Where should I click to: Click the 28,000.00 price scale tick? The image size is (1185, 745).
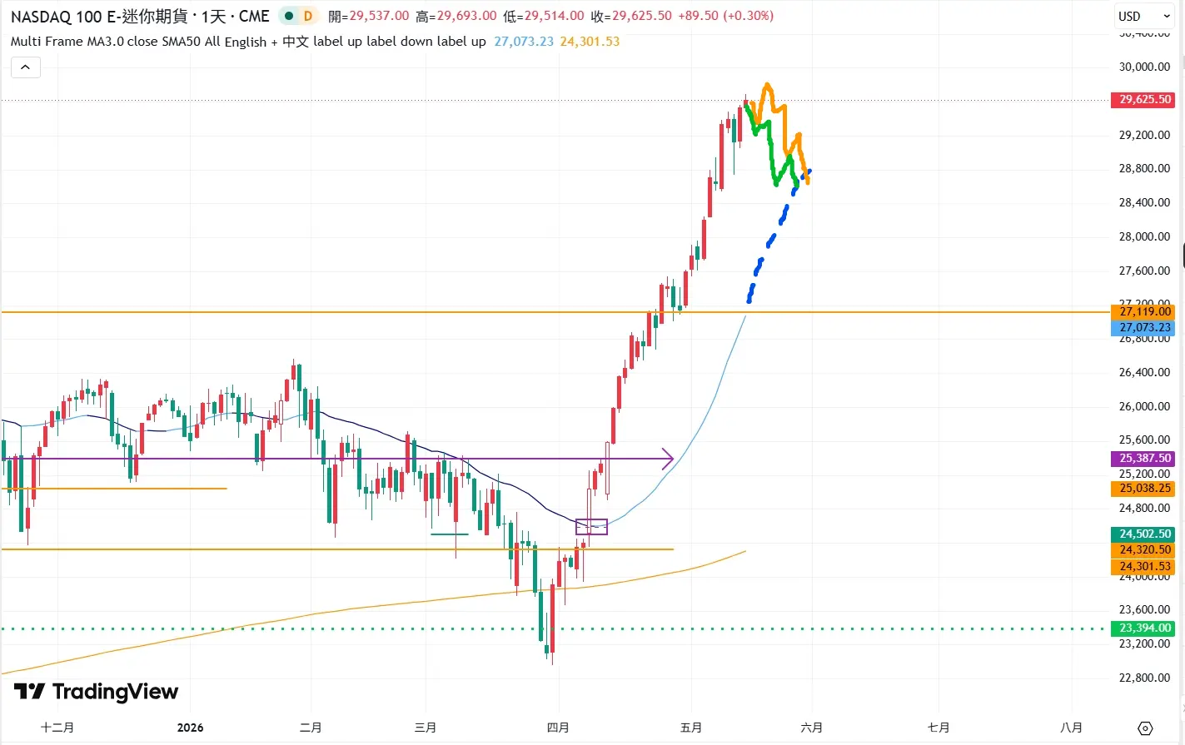pos(1144,236)
